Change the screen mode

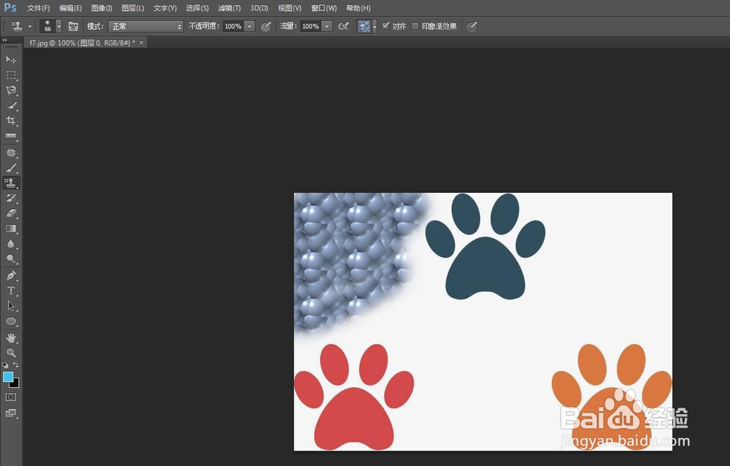[11, 413]
